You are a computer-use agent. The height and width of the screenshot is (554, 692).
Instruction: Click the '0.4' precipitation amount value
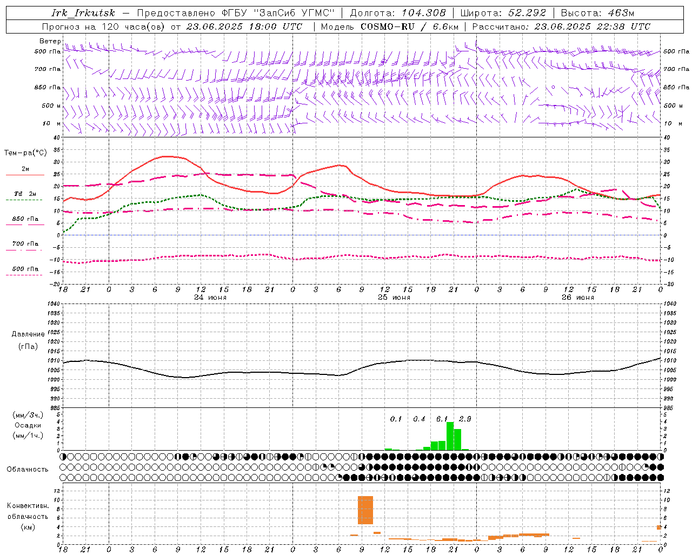[419, 419]
